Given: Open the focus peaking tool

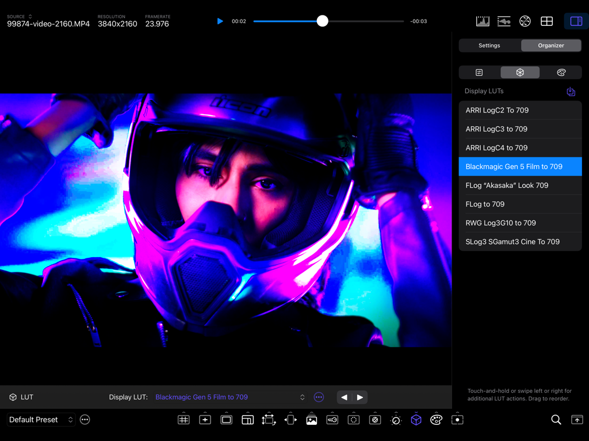Looking at the screenshot, I should point(354,420).
